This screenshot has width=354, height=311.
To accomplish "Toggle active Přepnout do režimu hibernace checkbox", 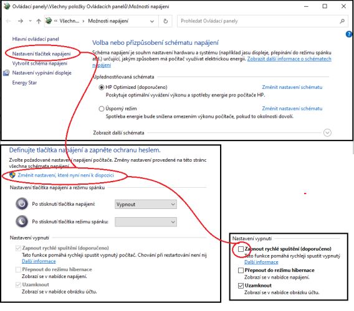I will pos(241,270).
